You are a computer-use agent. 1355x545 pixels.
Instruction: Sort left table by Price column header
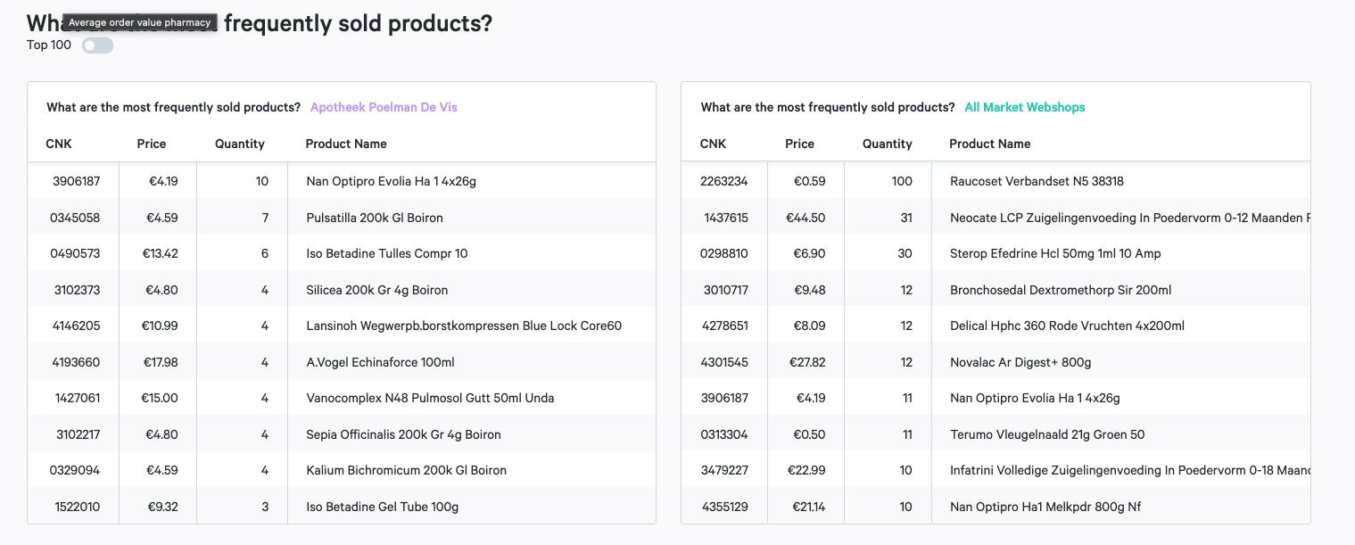(152, 144)
